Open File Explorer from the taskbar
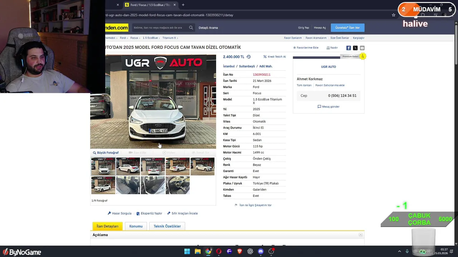458x257 pixels. (198, 251)
